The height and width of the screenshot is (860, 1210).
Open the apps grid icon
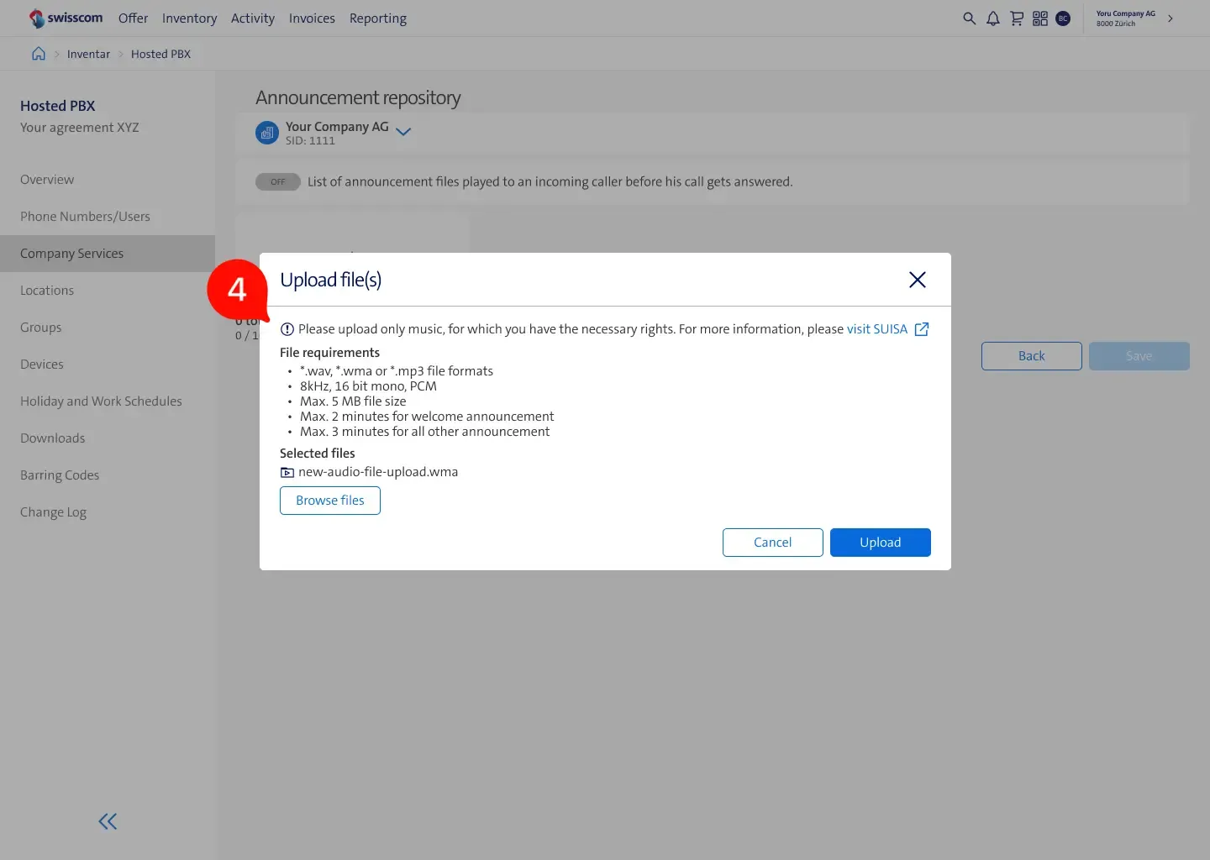1039,18
